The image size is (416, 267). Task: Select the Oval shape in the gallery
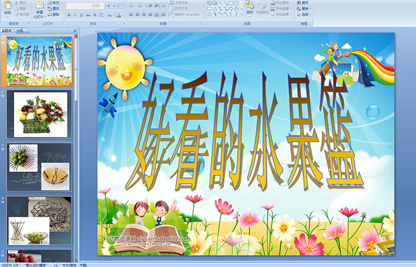237,3
